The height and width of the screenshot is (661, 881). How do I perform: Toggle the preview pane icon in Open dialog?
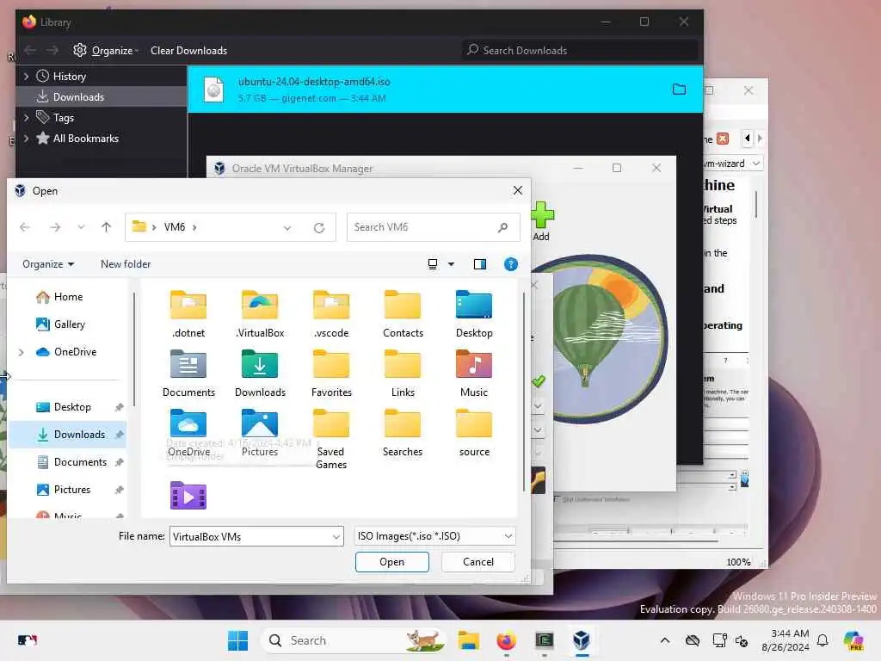(480, 264)
